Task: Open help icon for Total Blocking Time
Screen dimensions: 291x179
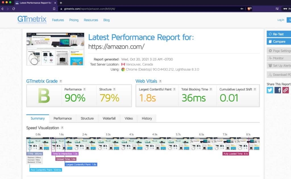Action: [211, 89]
